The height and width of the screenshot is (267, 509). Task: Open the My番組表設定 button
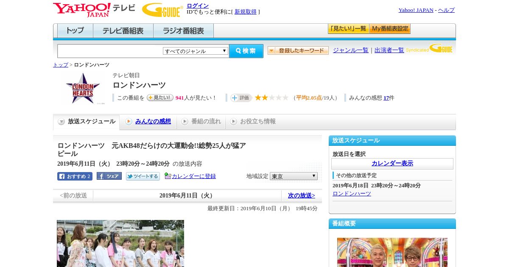(390, 29)
